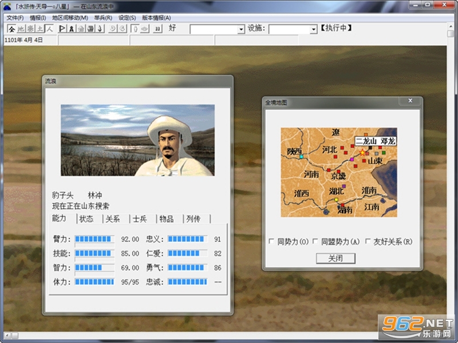This screenshot has height=343, width=458.
Task: Click the Lin Chong portrait image
Action: point(137,140)
